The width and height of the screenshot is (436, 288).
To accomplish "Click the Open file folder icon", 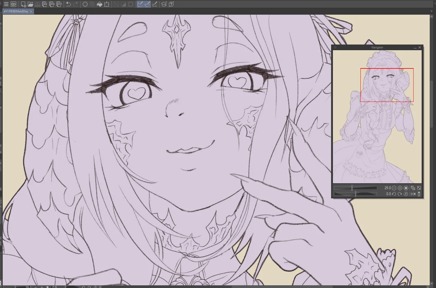I will click(30, 4).
